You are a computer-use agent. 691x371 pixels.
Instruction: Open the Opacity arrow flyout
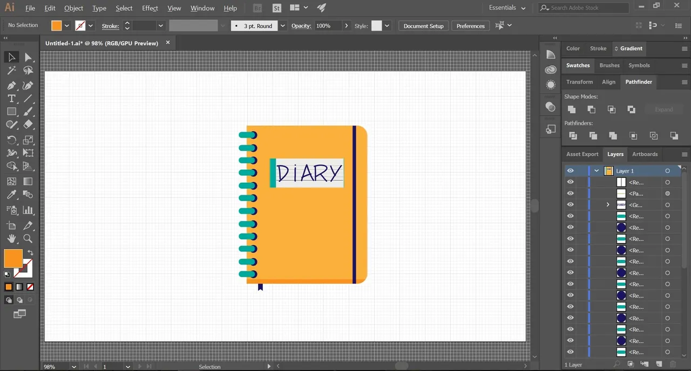coord(346,26)
